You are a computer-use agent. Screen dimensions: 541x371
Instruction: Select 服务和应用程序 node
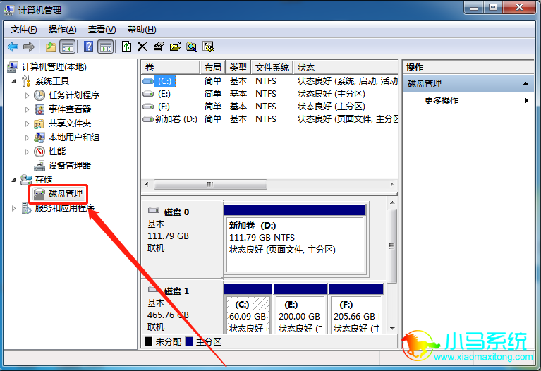click(x=64, y=208)
